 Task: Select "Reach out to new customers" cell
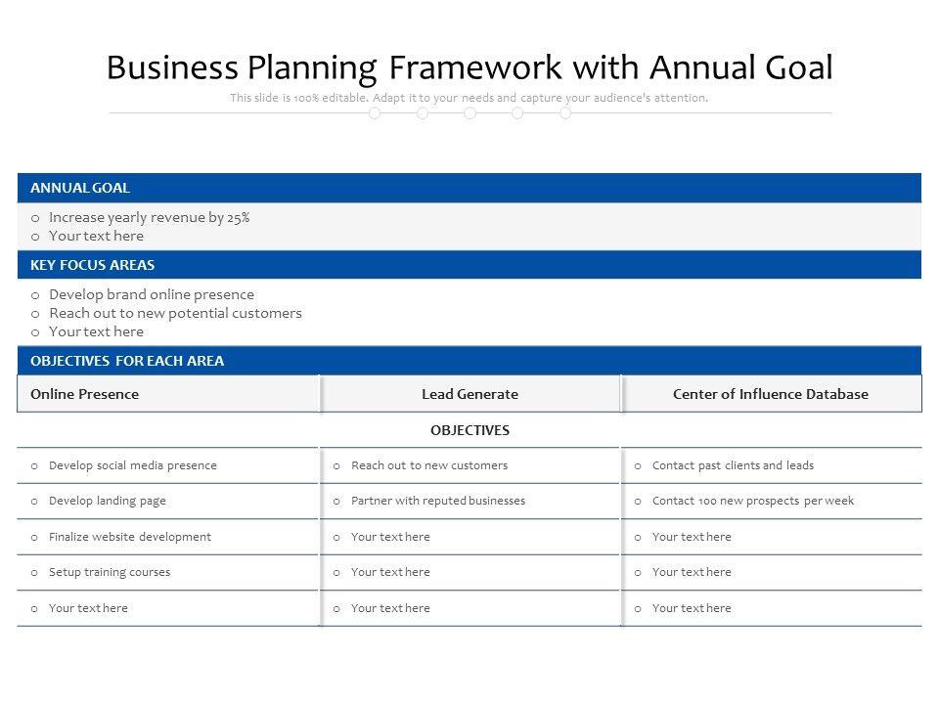tap(429, 465)
